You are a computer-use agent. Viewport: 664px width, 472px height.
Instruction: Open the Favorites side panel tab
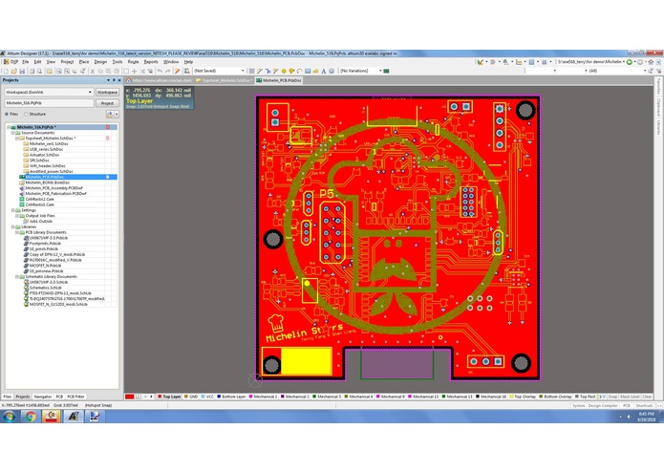(x=658, y=86)
